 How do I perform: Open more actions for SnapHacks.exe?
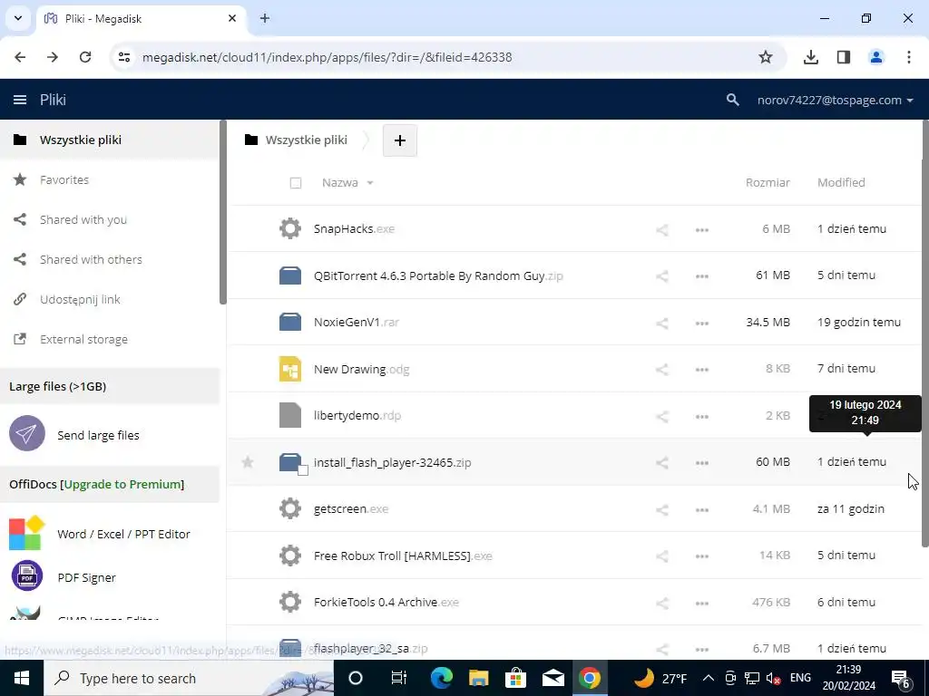point(702,229)
